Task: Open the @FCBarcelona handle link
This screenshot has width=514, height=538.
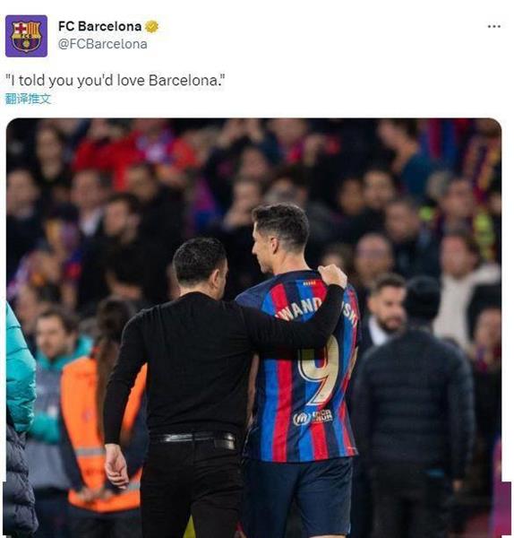Action: click(x=102, y=44)
